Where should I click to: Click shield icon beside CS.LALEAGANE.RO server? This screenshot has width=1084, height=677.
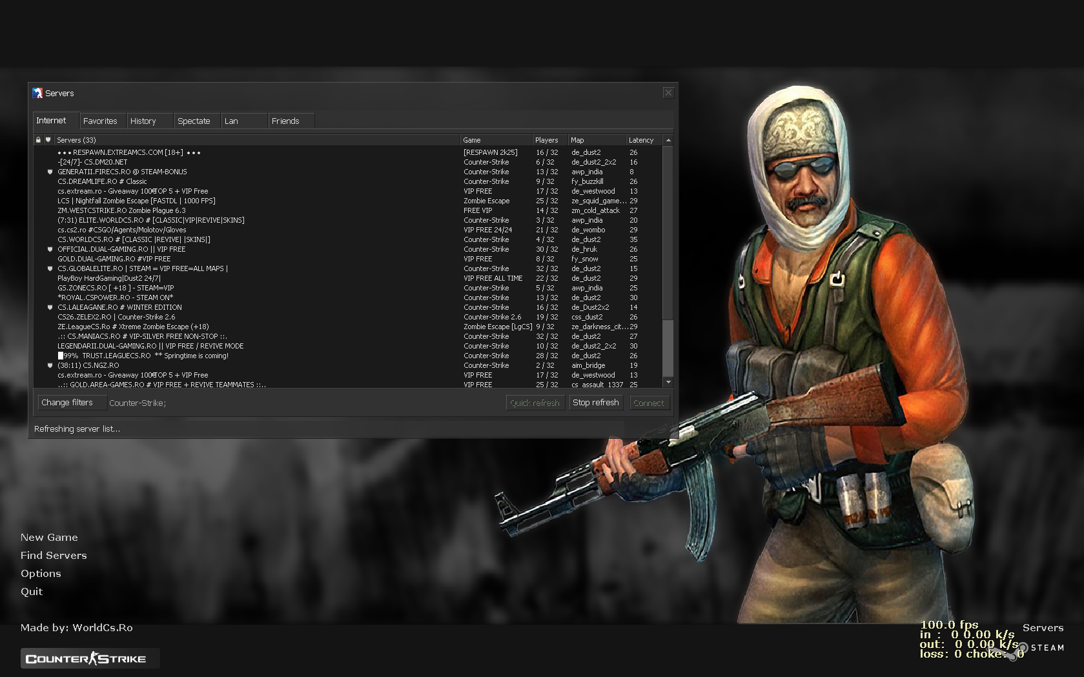pos(50,307)
